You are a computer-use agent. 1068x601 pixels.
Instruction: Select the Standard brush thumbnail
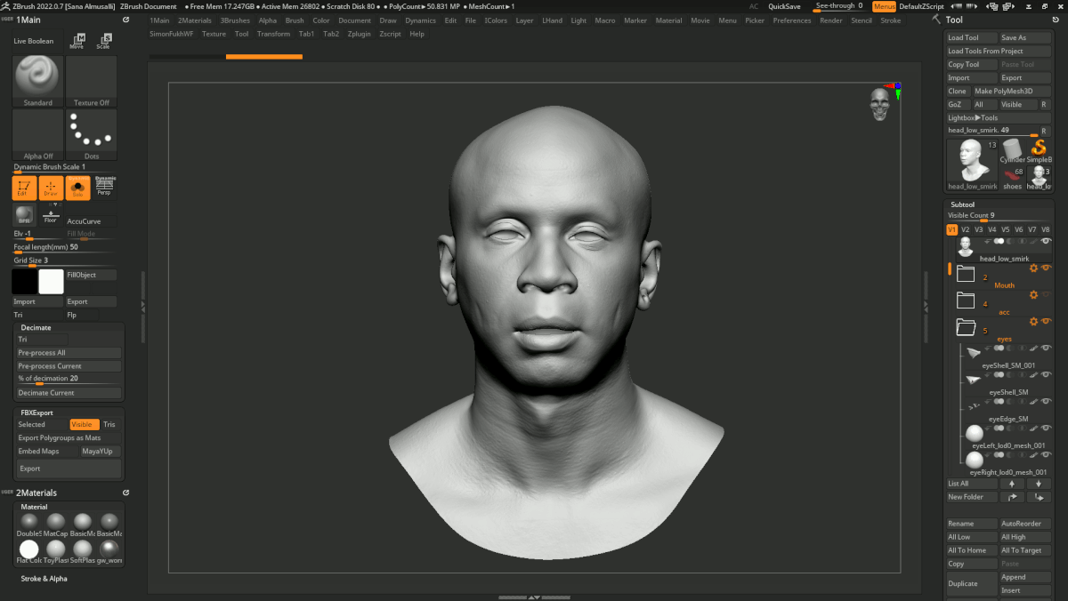(37, 76)
